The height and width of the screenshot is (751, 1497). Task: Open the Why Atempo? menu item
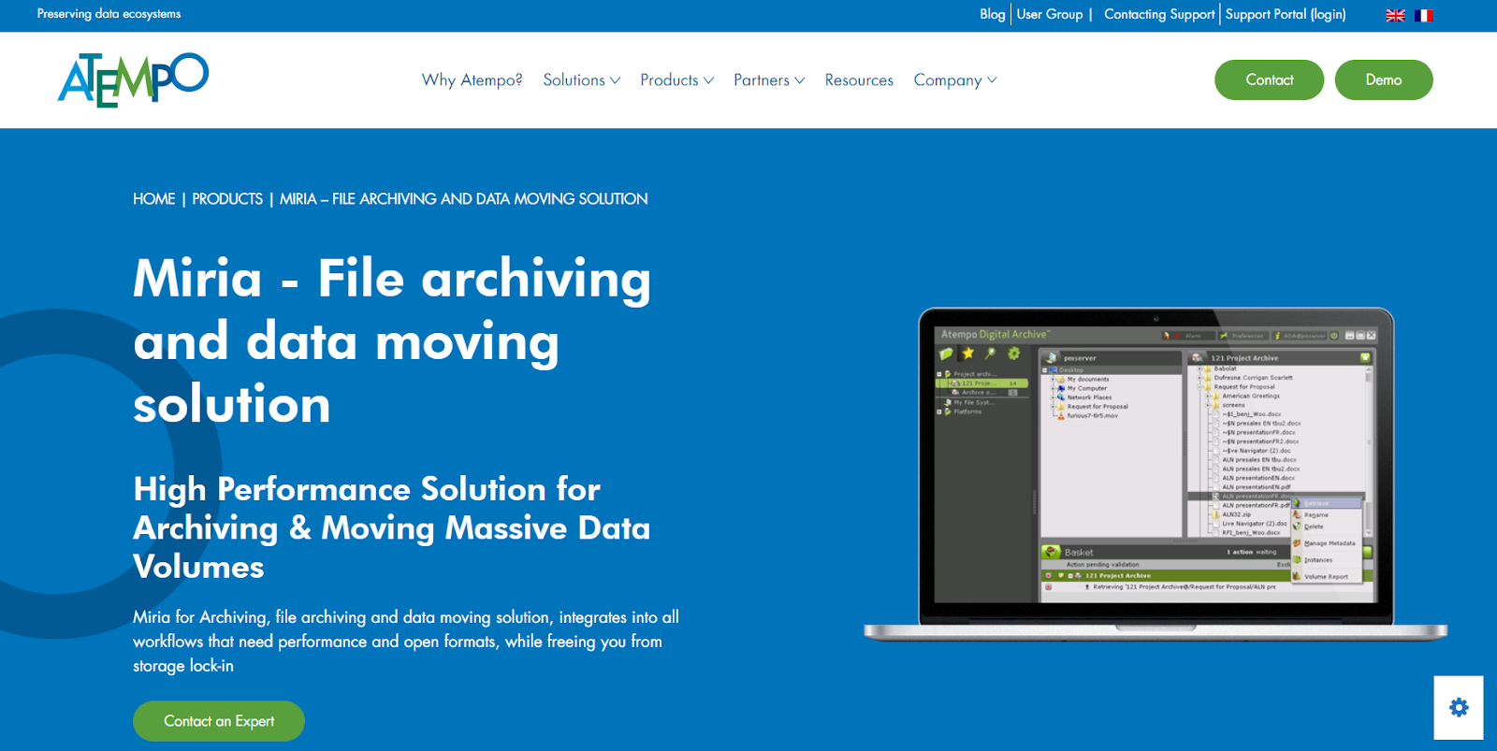[x=472, y=80]
